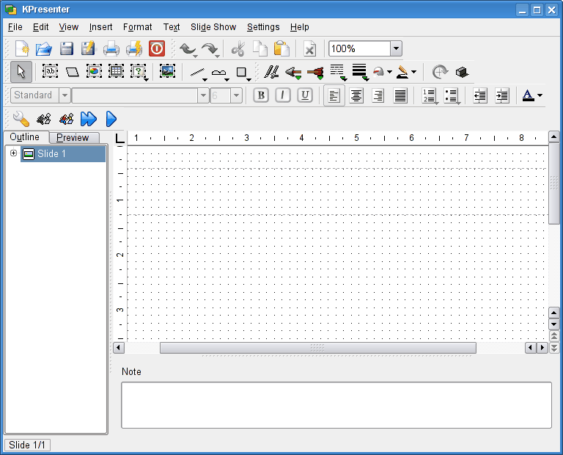Click the Center align text button

[x=356, y=95]
